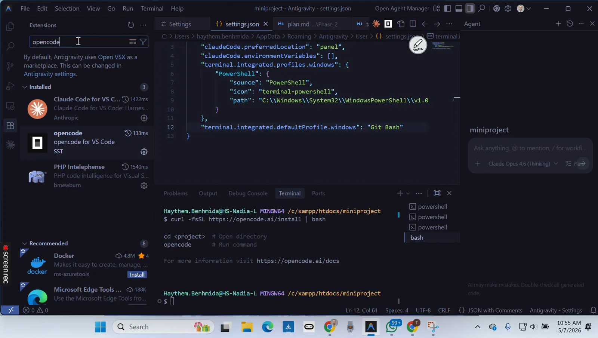Open the Selection menu
The height and width of the screenshot is (338, 598).
coord(67,8)
